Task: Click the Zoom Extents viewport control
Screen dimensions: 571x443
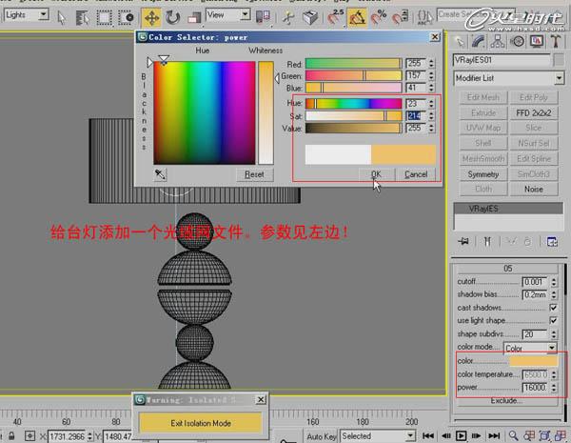Action: coord(544,435)
